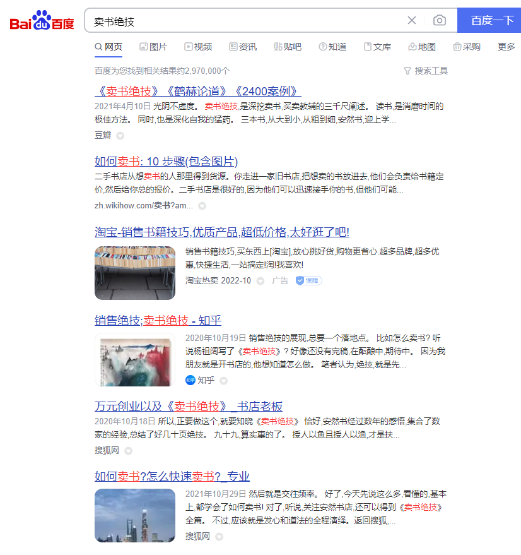Click the blue 保障 shield badge
The image size is (521, 555).
click(308, 280)
